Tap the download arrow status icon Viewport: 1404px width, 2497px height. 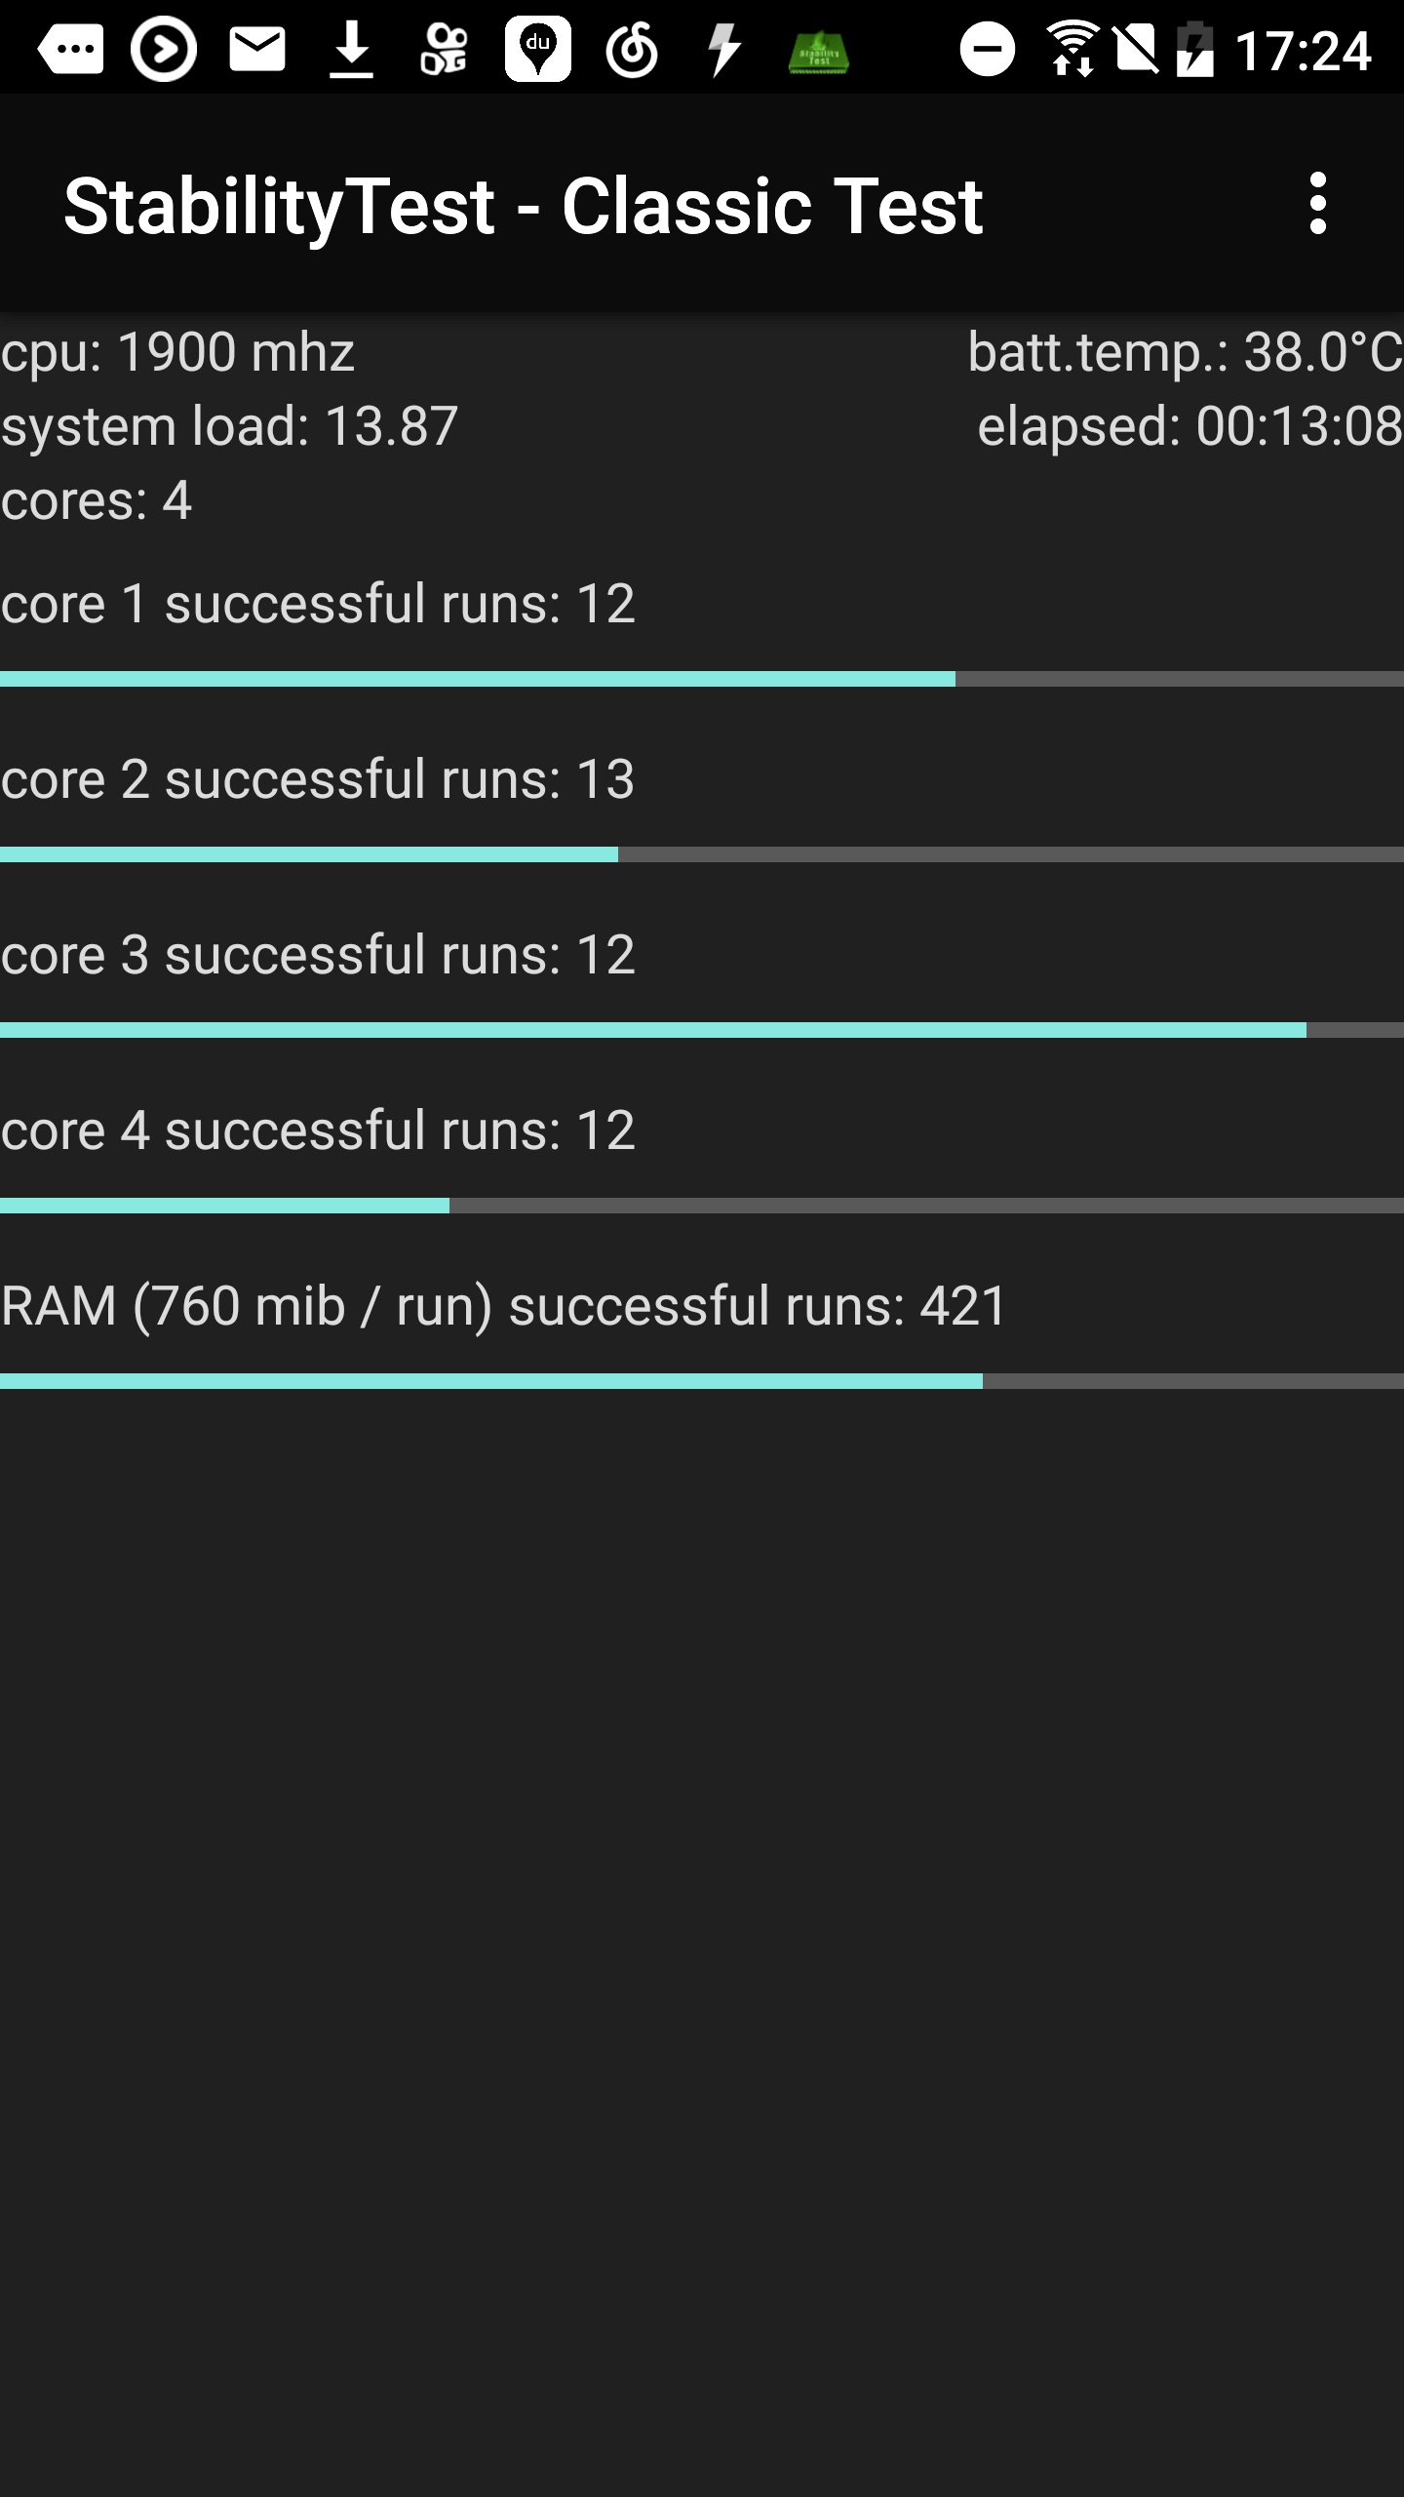point(351,49)
